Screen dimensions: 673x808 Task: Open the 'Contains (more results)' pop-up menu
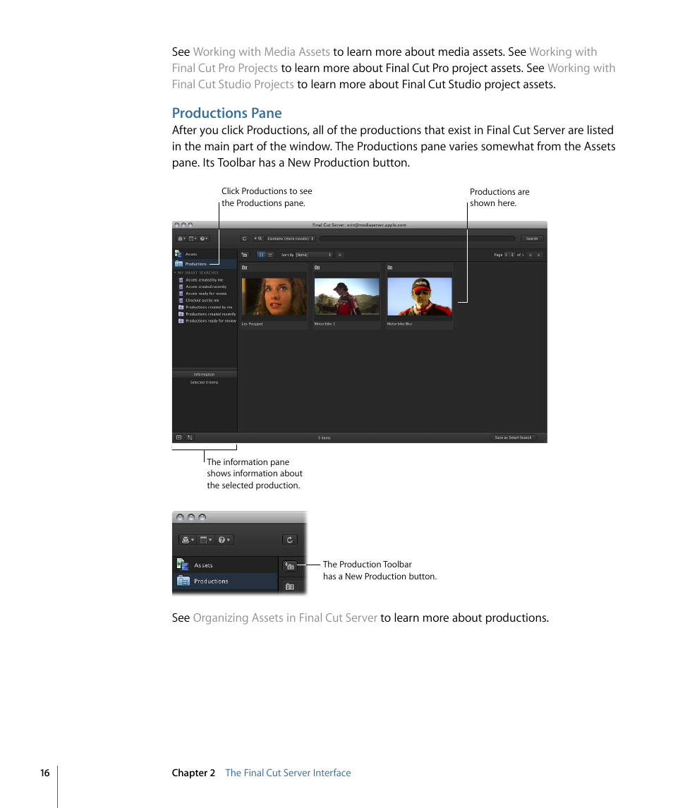tap(291, 239)
